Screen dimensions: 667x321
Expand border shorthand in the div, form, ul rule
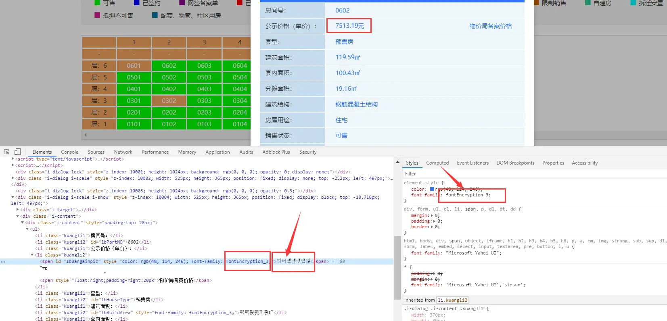pyautogui.click(x=433, y=227)
